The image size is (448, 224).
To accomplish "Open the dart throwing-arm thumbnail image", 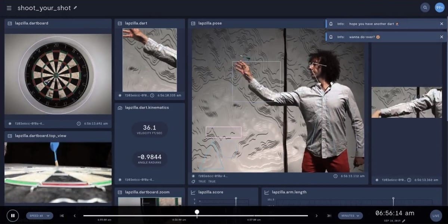I will (x=150, y=60).
